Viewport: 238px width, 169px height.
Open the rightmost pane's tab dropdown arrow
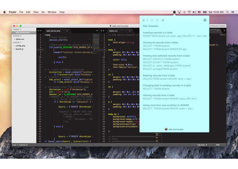tap(224, 31)
